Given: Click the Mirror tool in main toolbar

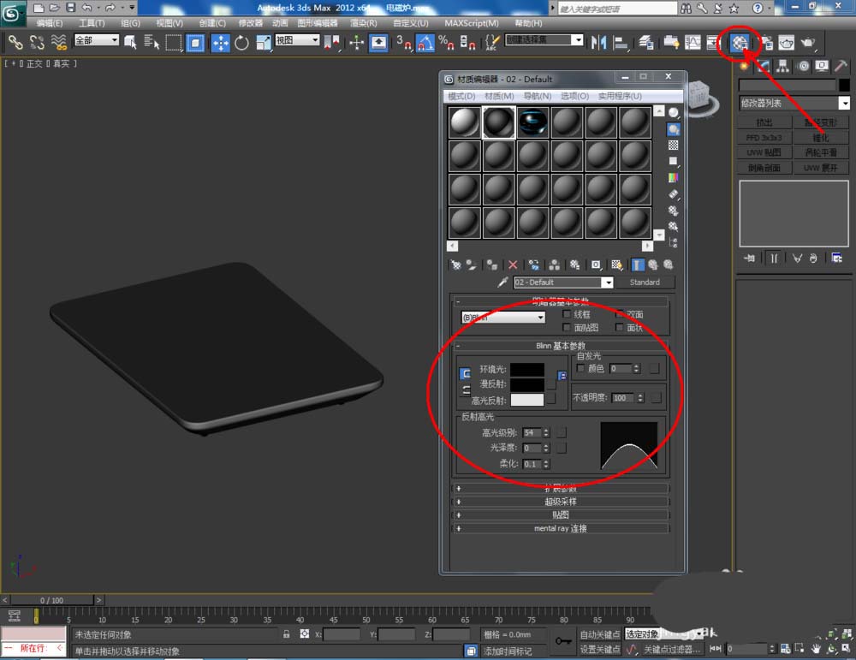Looking at the screenshot, I should [x=598, y=43].
